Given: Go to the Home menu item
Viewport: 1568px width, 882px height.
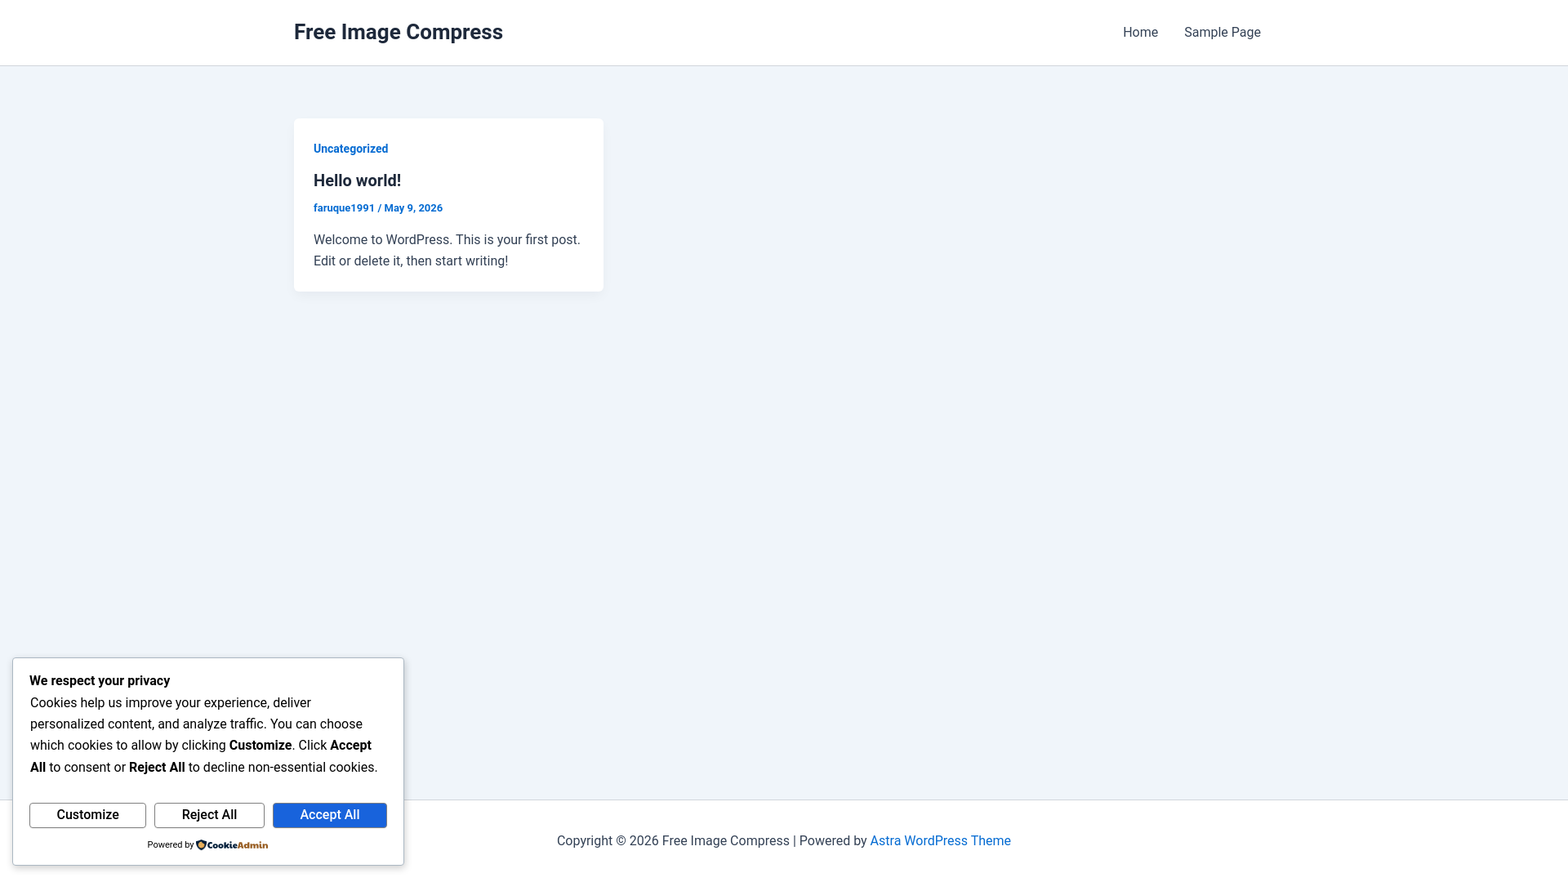Looking at the screenshot, I should click(1140, 33).
